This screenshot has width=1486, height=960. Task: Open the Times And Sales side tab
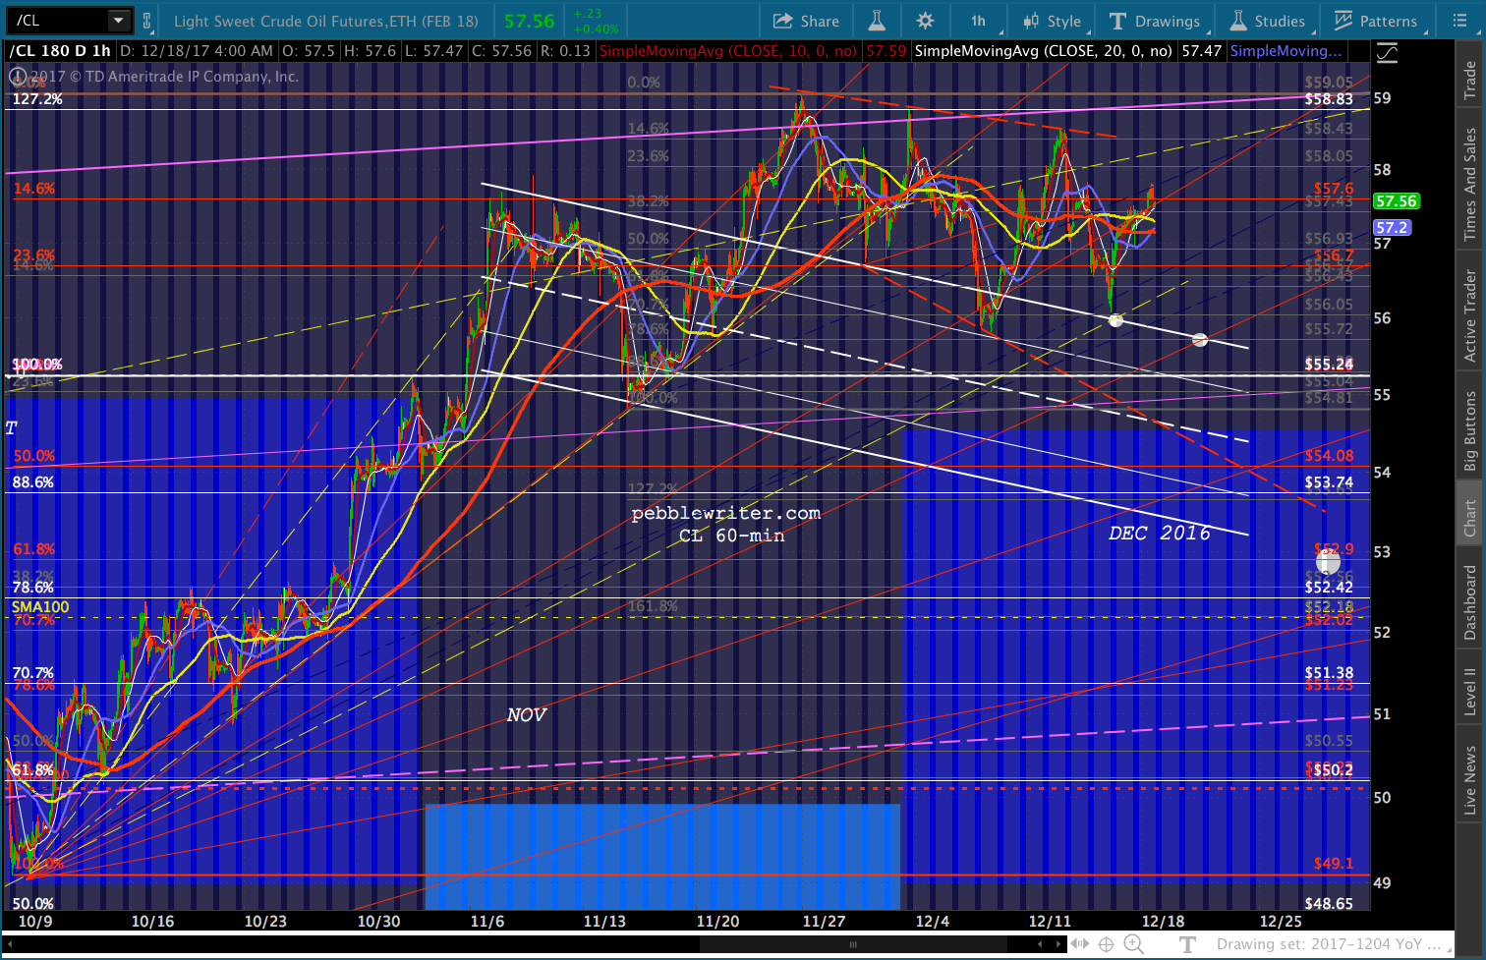pos(1470,184)
